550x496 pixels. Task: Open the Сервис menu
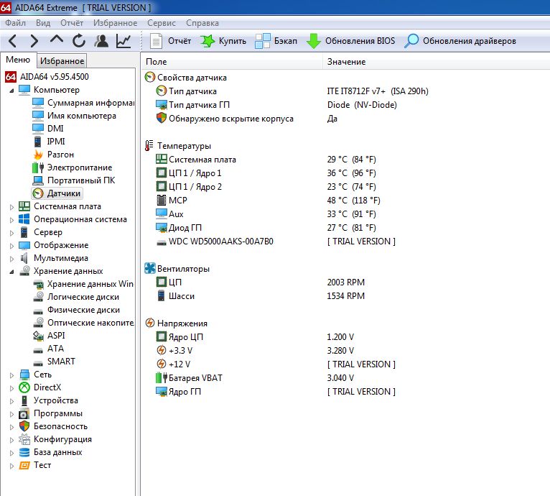162,23
